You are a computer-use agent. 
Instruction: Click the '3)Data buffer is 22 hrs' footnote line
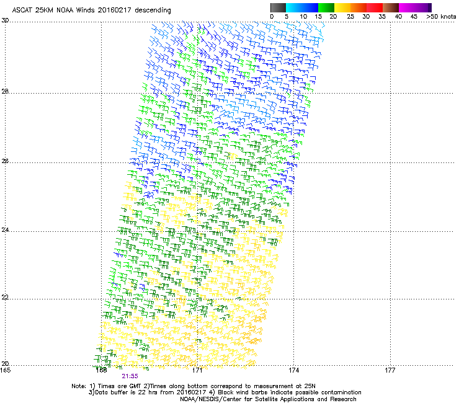tap(225, 392)
